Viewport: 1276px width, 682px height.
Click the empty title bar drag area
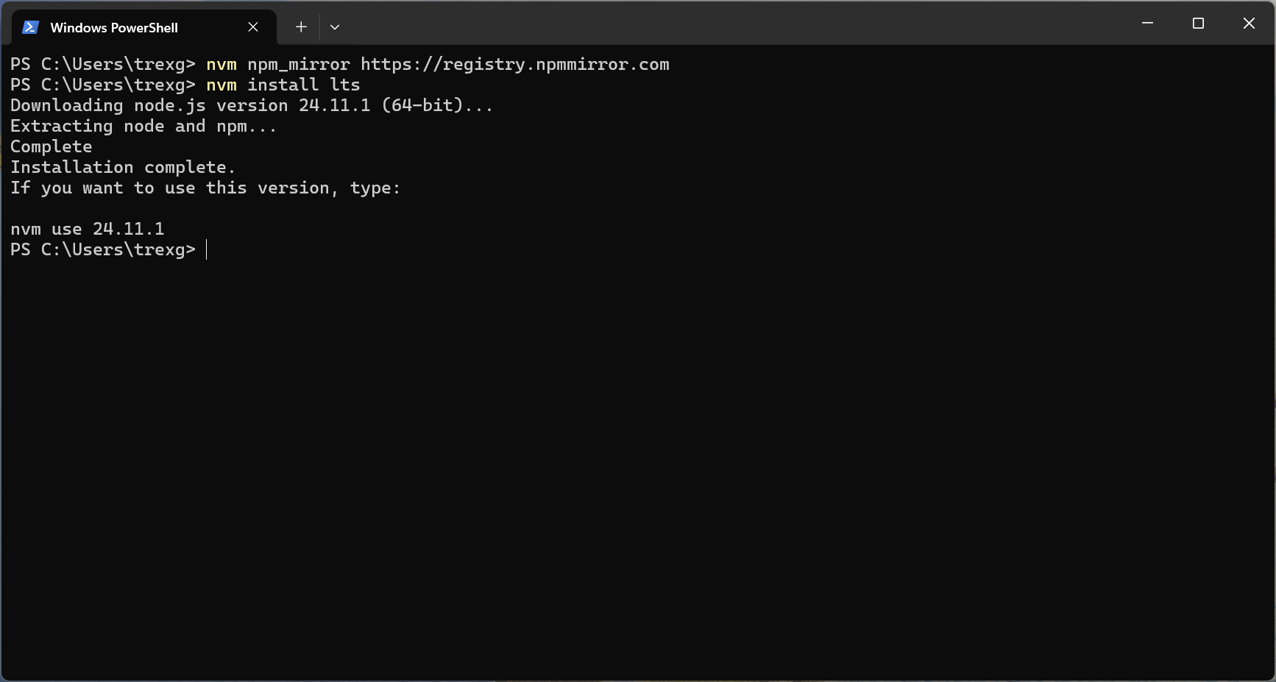(x=736, y=24)
